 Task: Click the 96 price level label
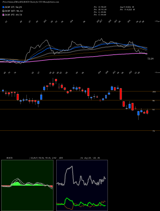click(x=153, y=101)
